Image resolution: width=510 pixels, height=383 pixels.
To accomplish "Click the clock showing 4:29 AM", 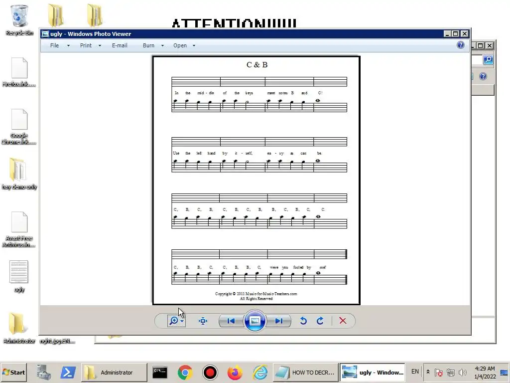I will pos(485,372).
